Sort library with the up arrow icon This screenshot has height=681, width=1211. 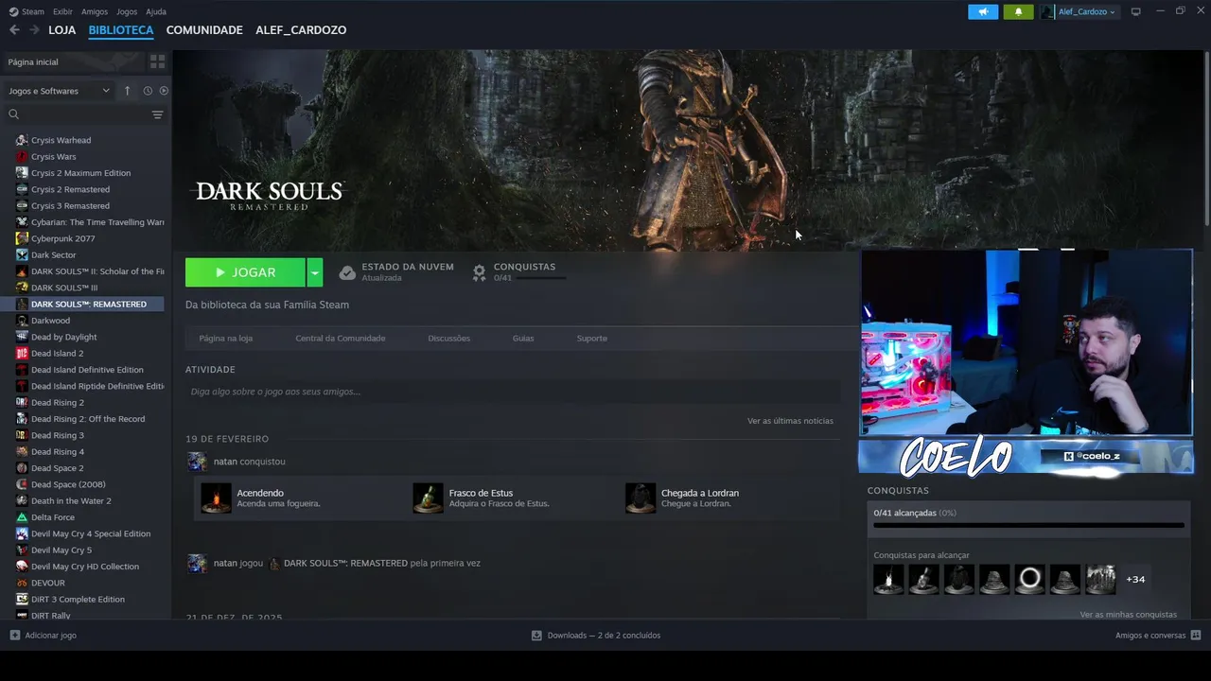coord(127,91)
